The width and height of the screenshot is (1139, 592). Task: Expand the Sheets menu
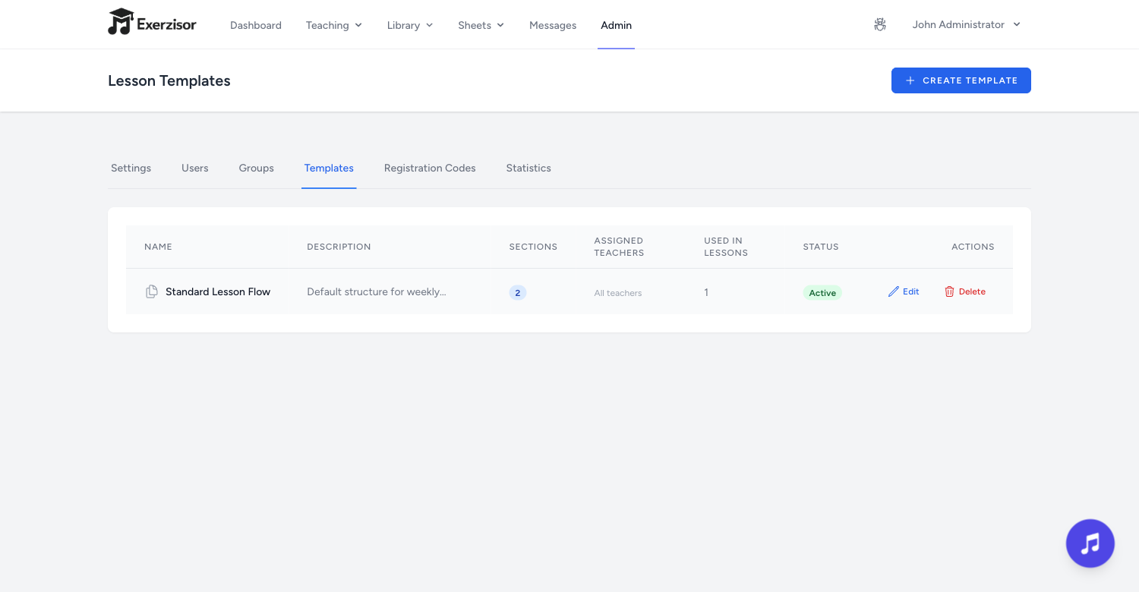pos(481,25)
